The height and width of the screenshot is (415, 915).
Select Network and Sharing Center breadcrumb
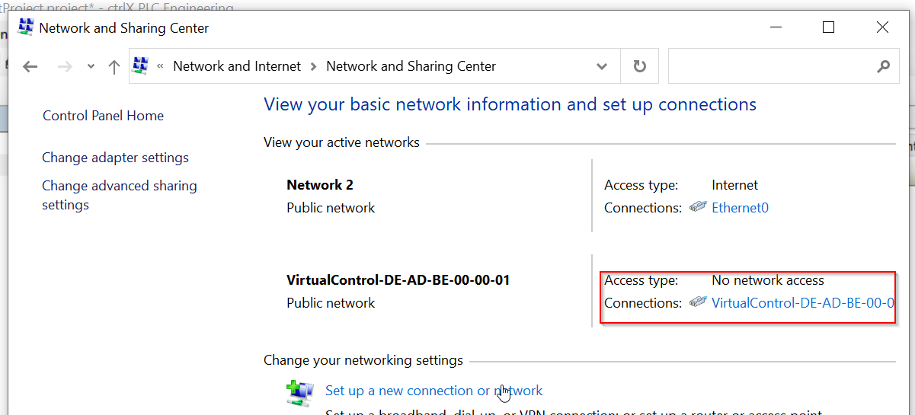411,66
